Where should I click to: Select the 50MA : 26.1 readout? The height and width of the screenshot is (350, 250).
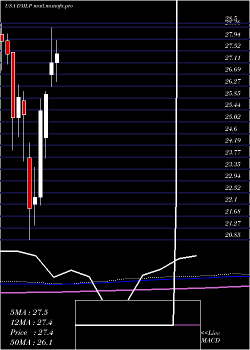coord(31,342)
